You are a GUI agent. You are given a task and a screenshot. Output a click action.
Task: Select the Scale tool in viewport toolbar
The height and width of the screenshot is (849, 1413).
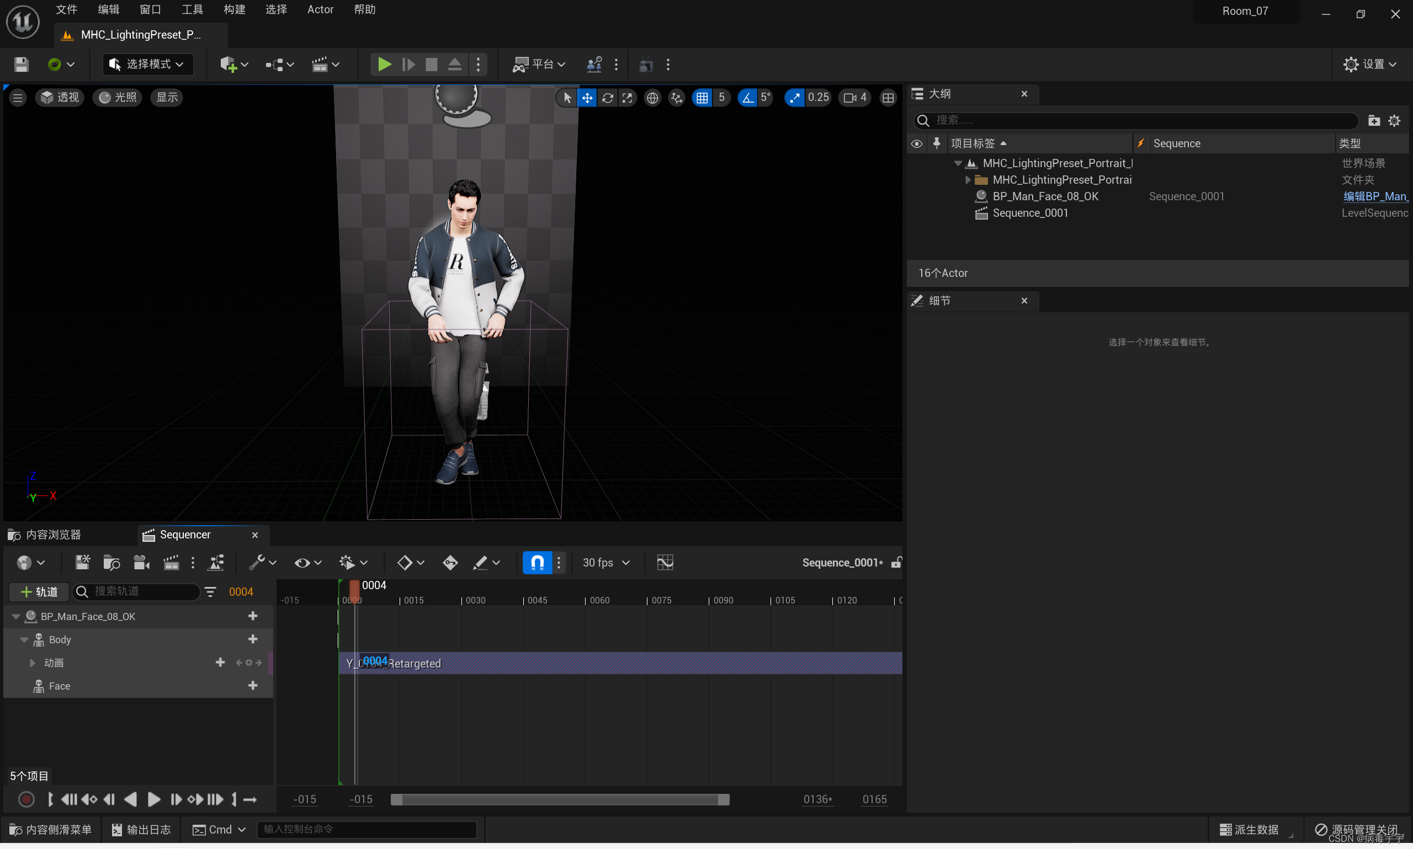[x=628, y=97]
